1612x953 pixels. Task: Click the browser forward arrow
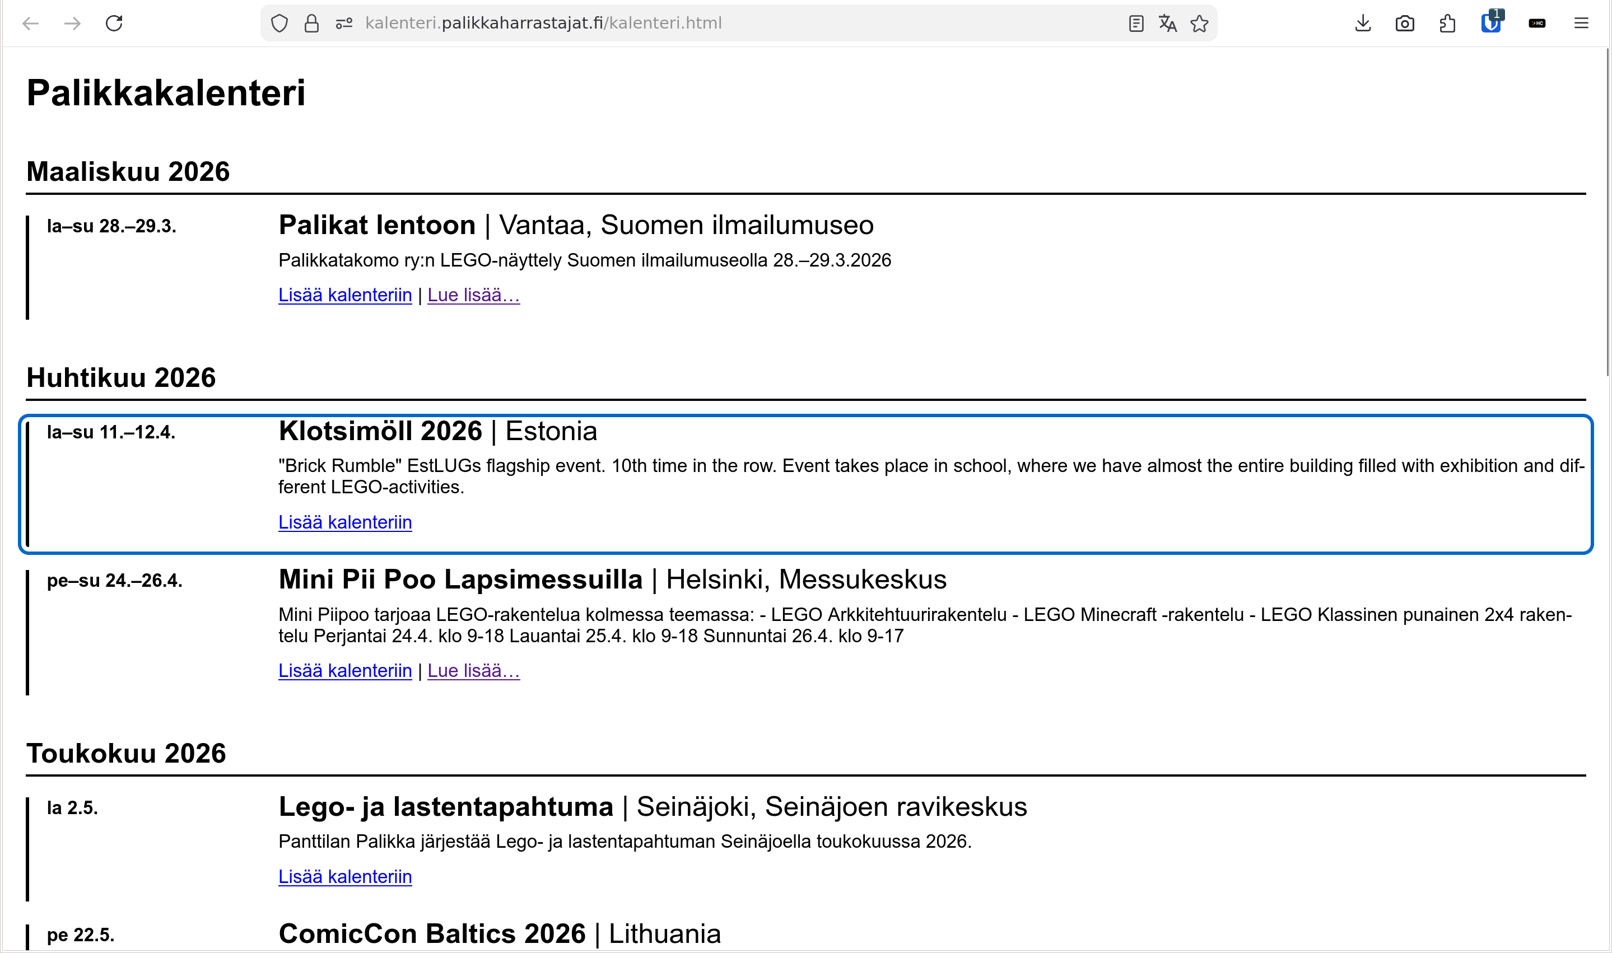pos(73,24)
